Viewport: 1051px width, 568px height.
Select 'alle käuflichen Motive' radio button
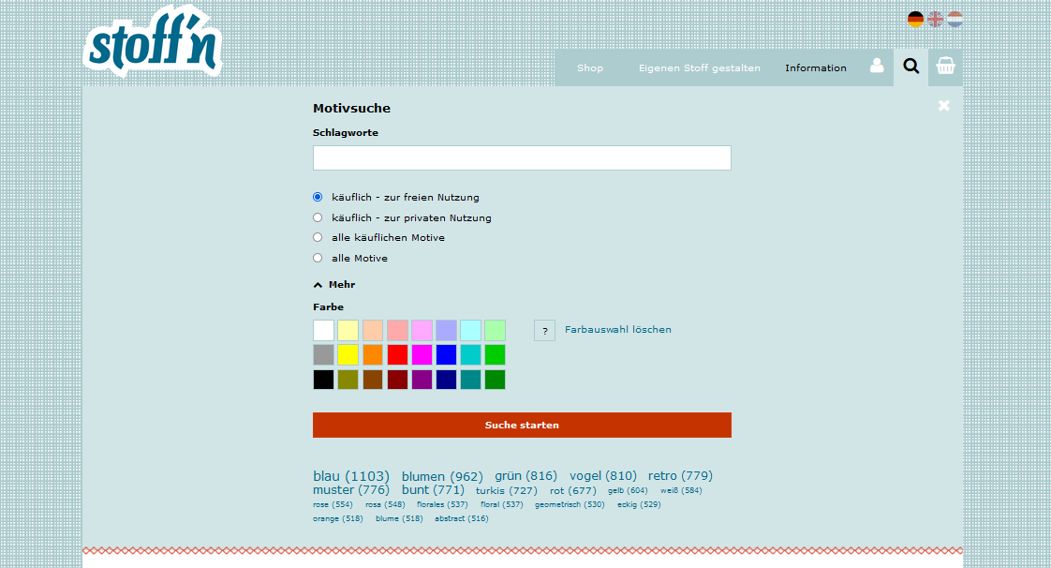pos(318,237)
